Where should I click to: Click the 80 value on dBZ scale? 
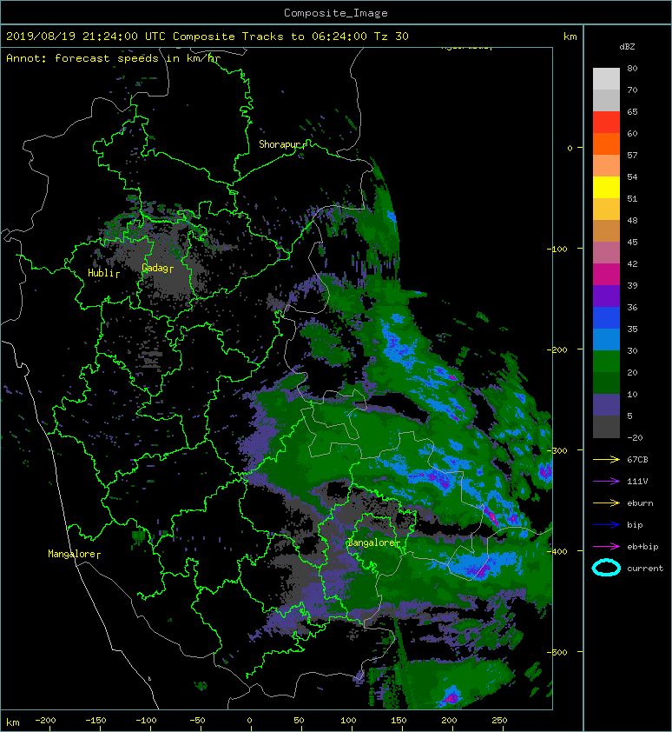(x=632, y=68)
